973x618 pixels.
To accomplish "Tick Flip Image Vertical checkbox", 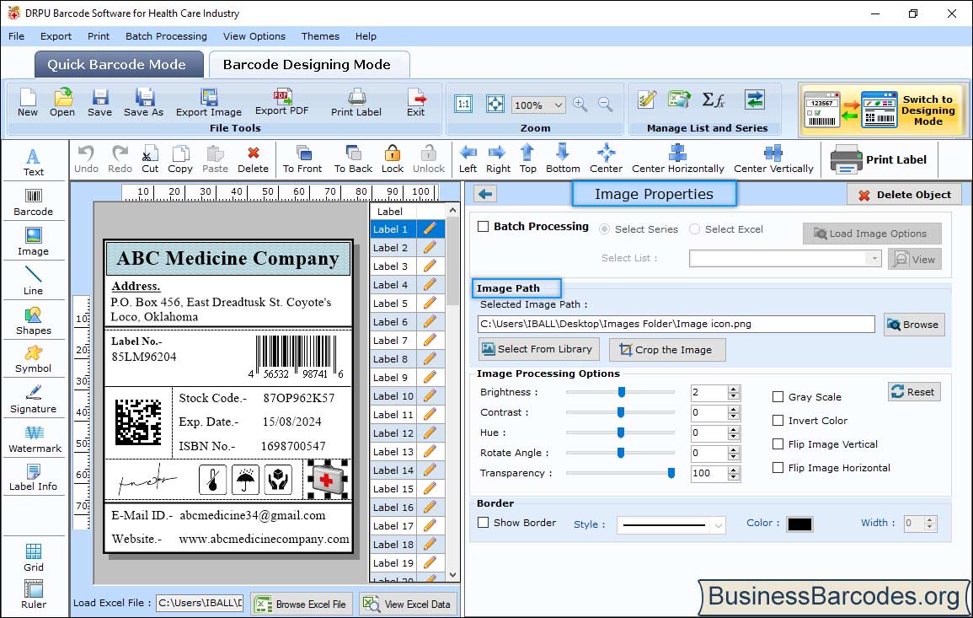I will pos(778,444).
